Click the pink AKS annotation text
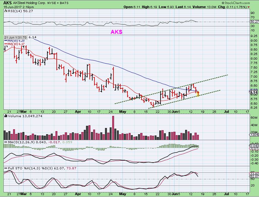Screen dimensions: 259x197 (117, 32)
